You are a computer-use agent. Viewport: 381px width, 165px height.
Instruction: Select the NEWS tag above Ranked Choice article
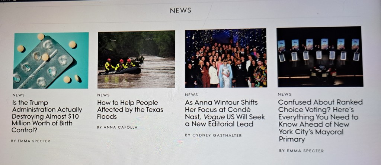[x=284, y=94]
